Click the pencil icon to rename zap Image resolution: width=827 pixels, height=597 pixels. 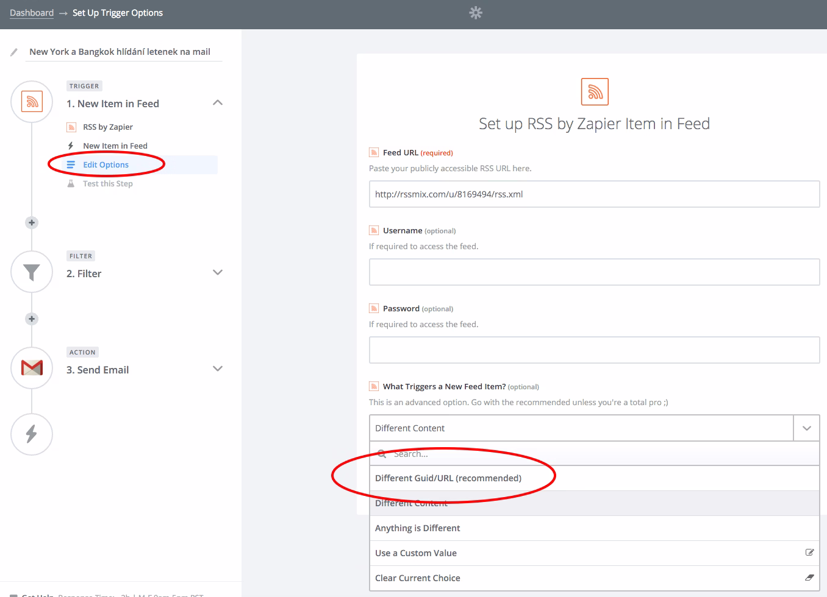coord(14,52)
